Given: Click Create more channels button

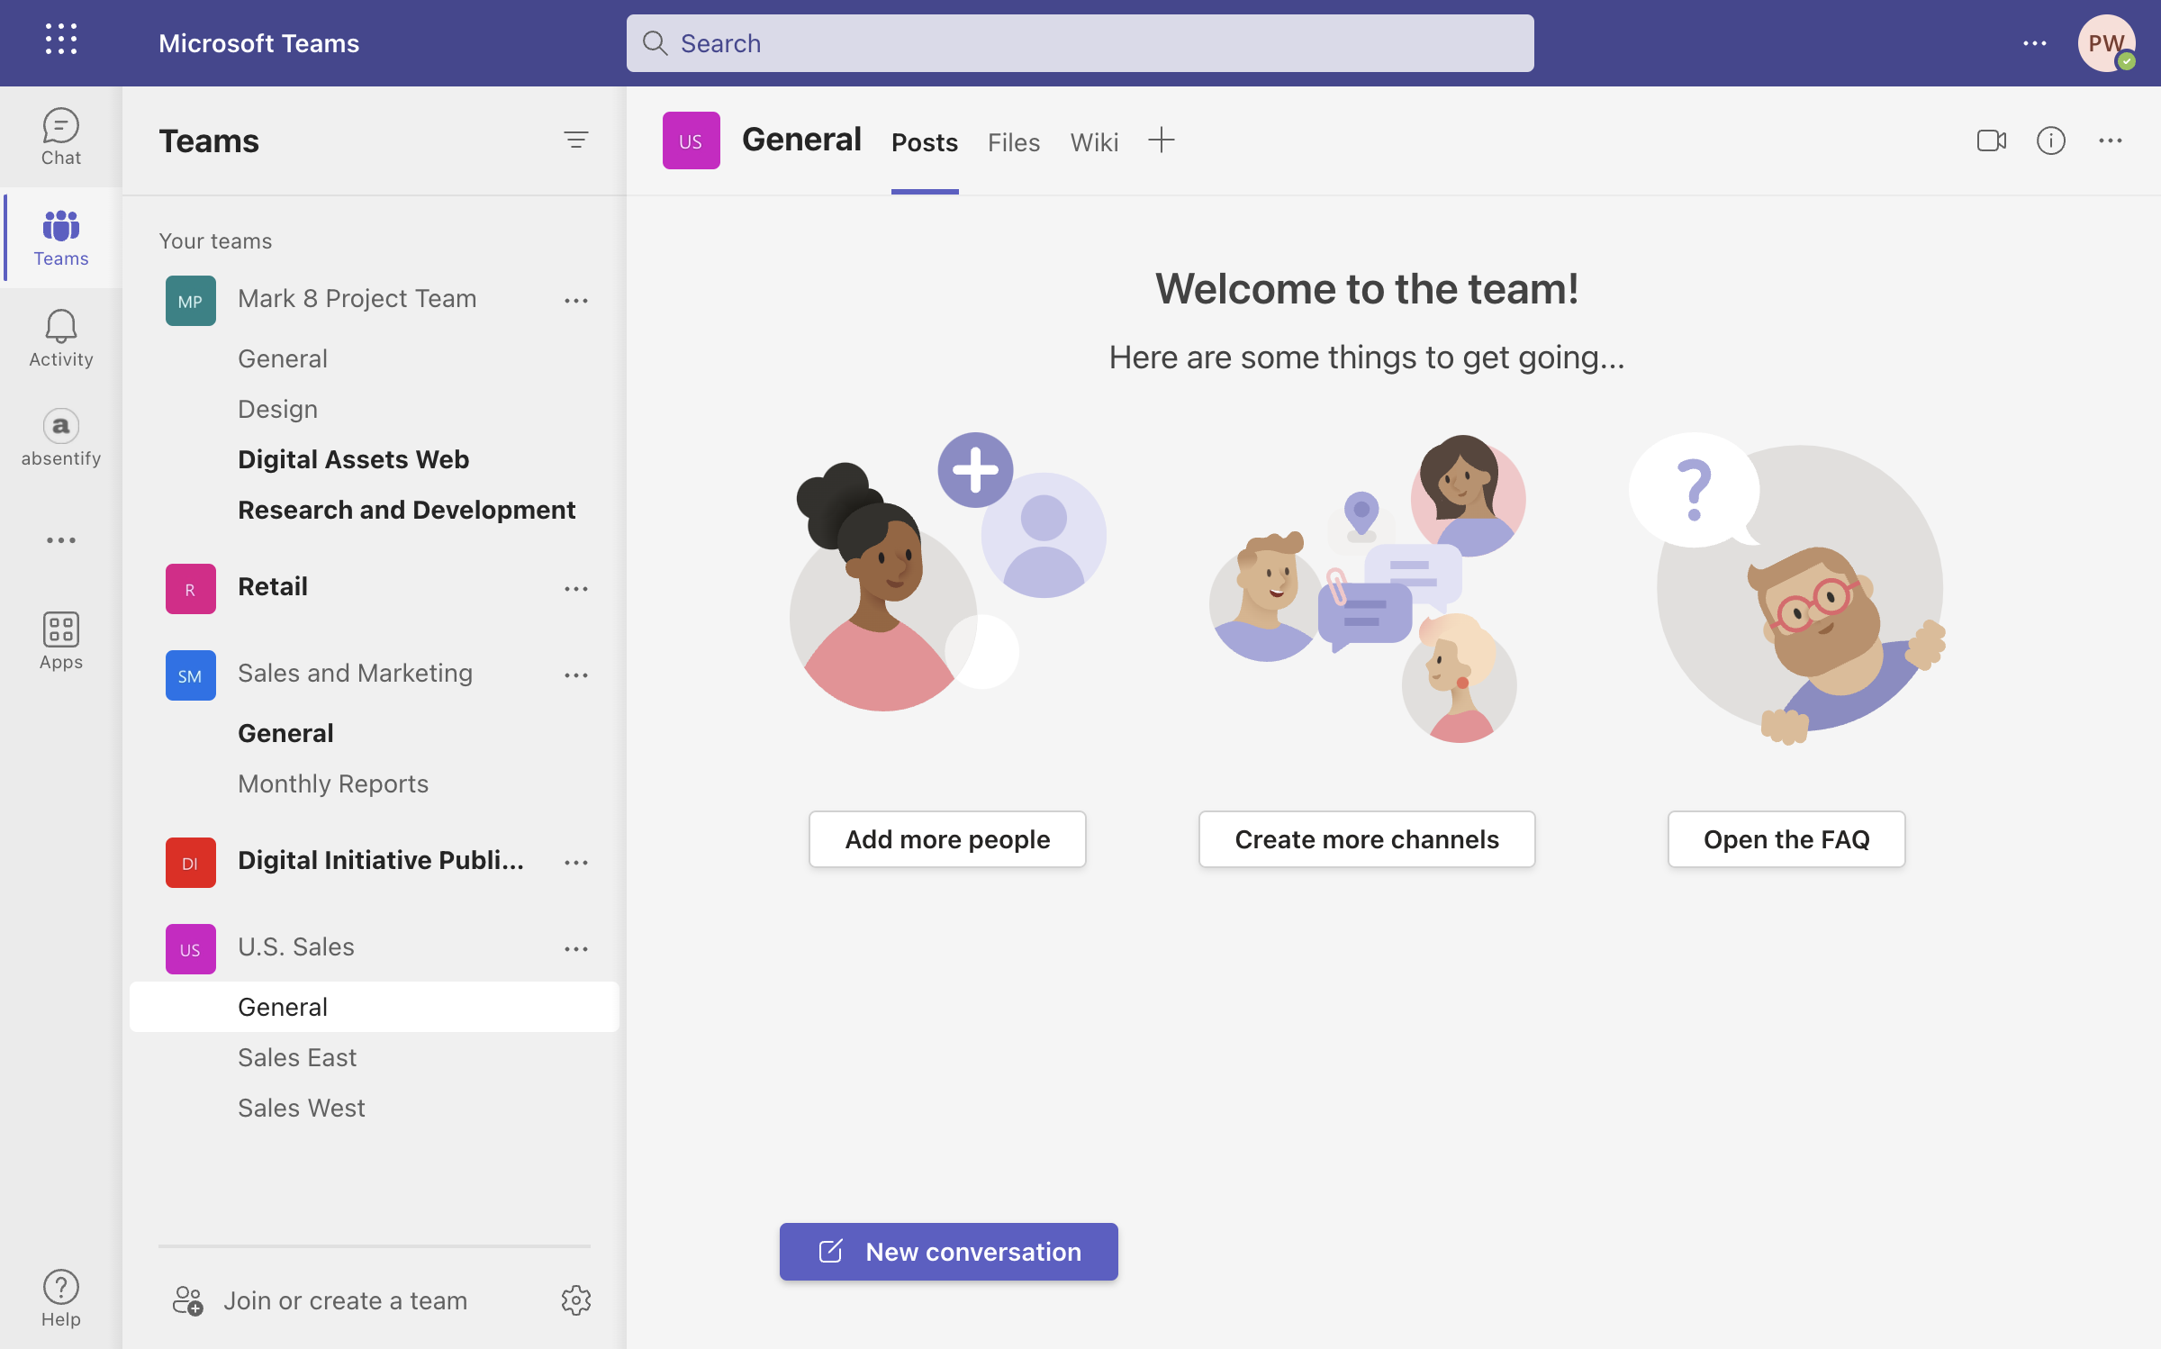Looking at the screenshot, I should click(1367, 839).
